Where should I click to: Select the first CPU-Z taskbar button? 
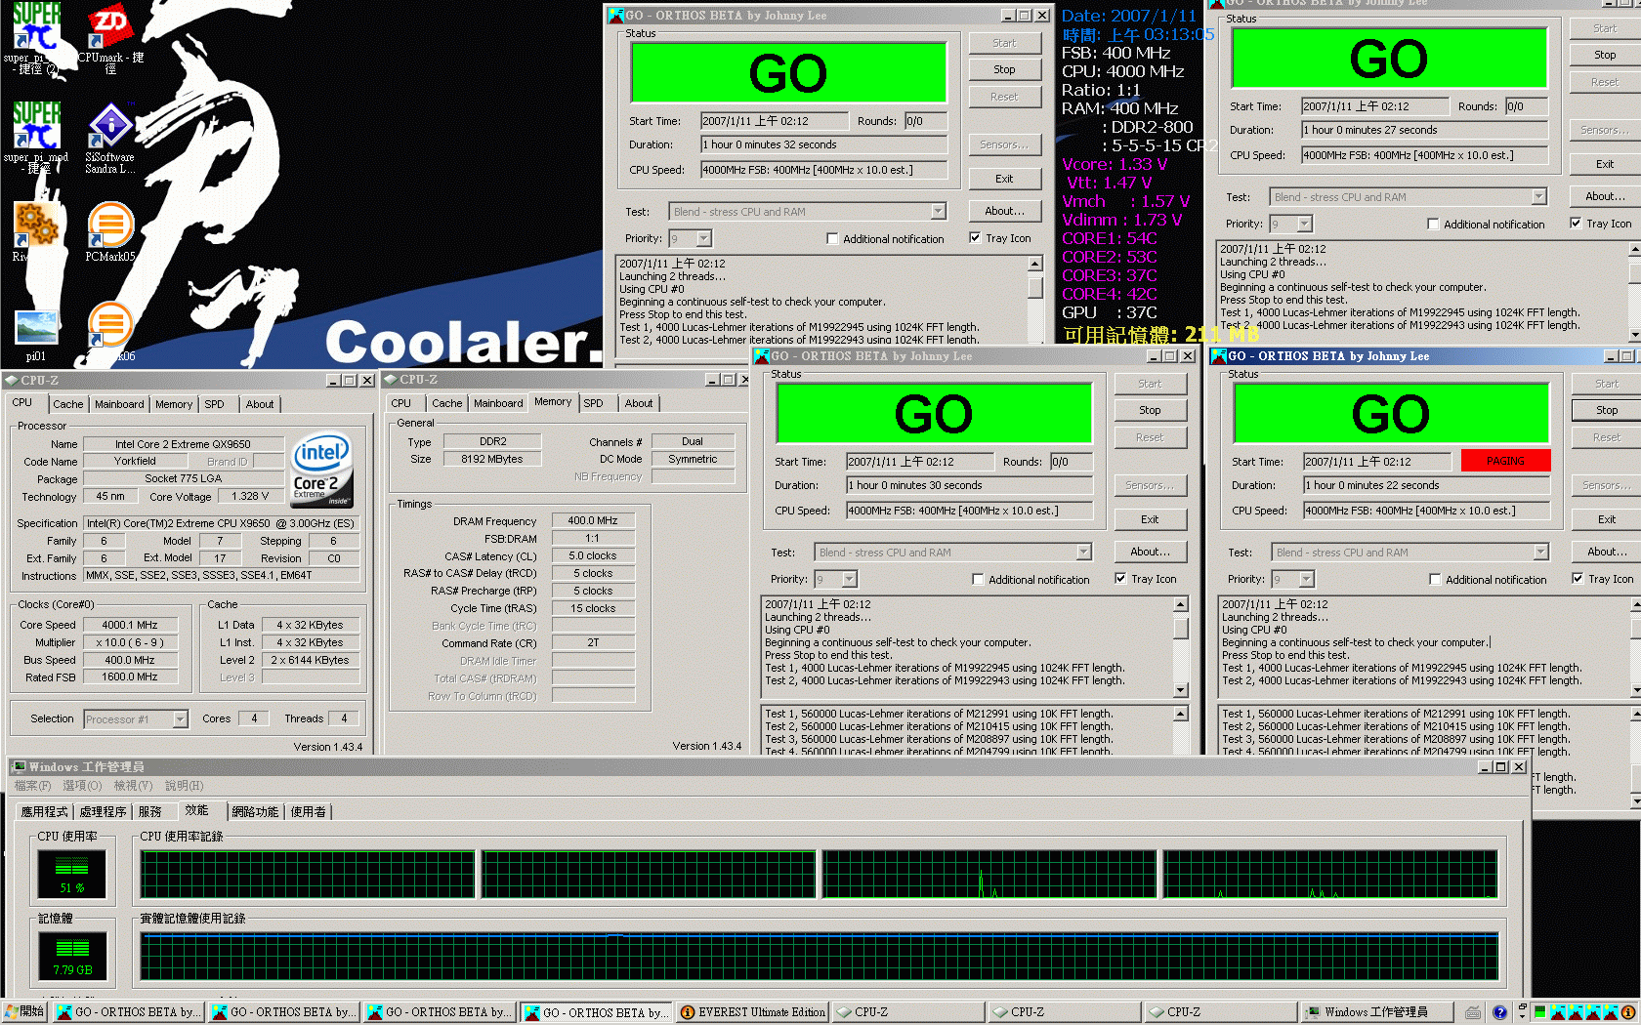coord(907,1012)
